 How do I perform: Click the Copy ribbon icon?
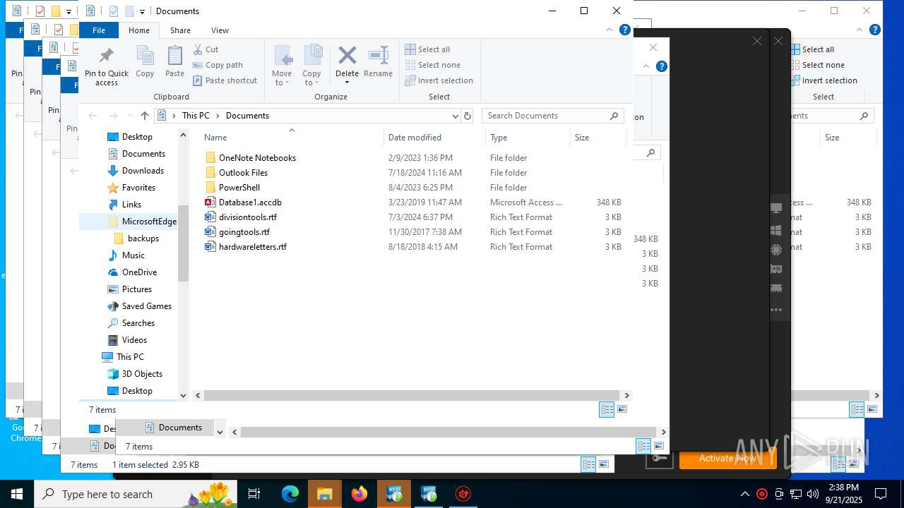click(145, 56)
